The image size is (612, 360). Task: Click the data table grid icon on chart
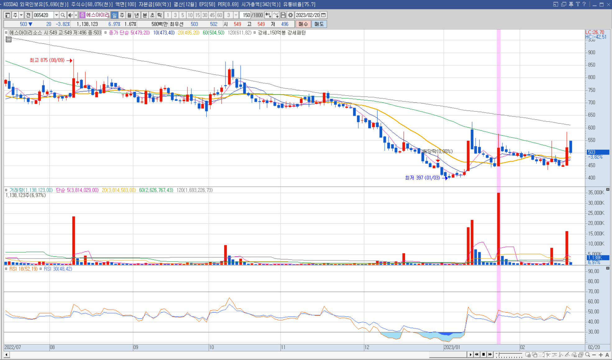click(9, 39)
